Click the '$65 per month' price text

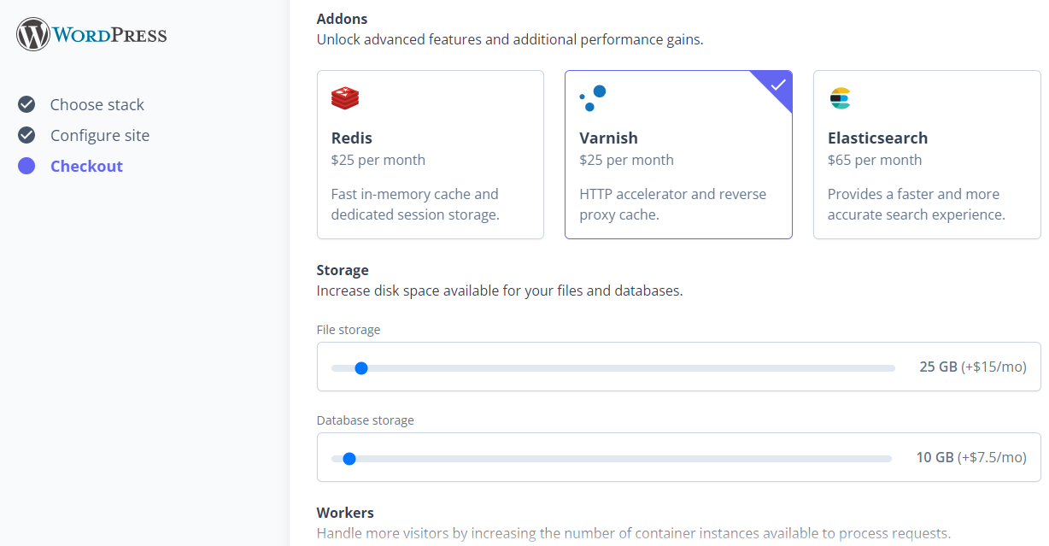[875, 160]
